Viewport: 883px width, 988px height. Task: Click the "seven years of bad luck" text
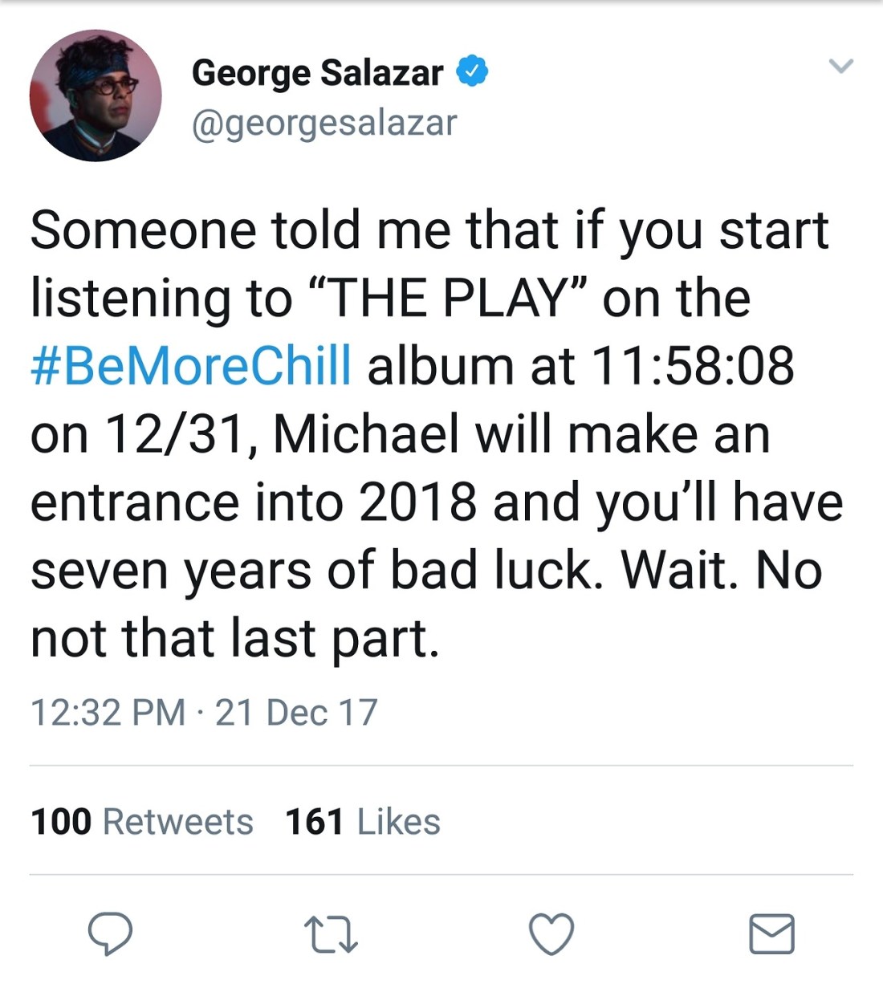(316, 571)
